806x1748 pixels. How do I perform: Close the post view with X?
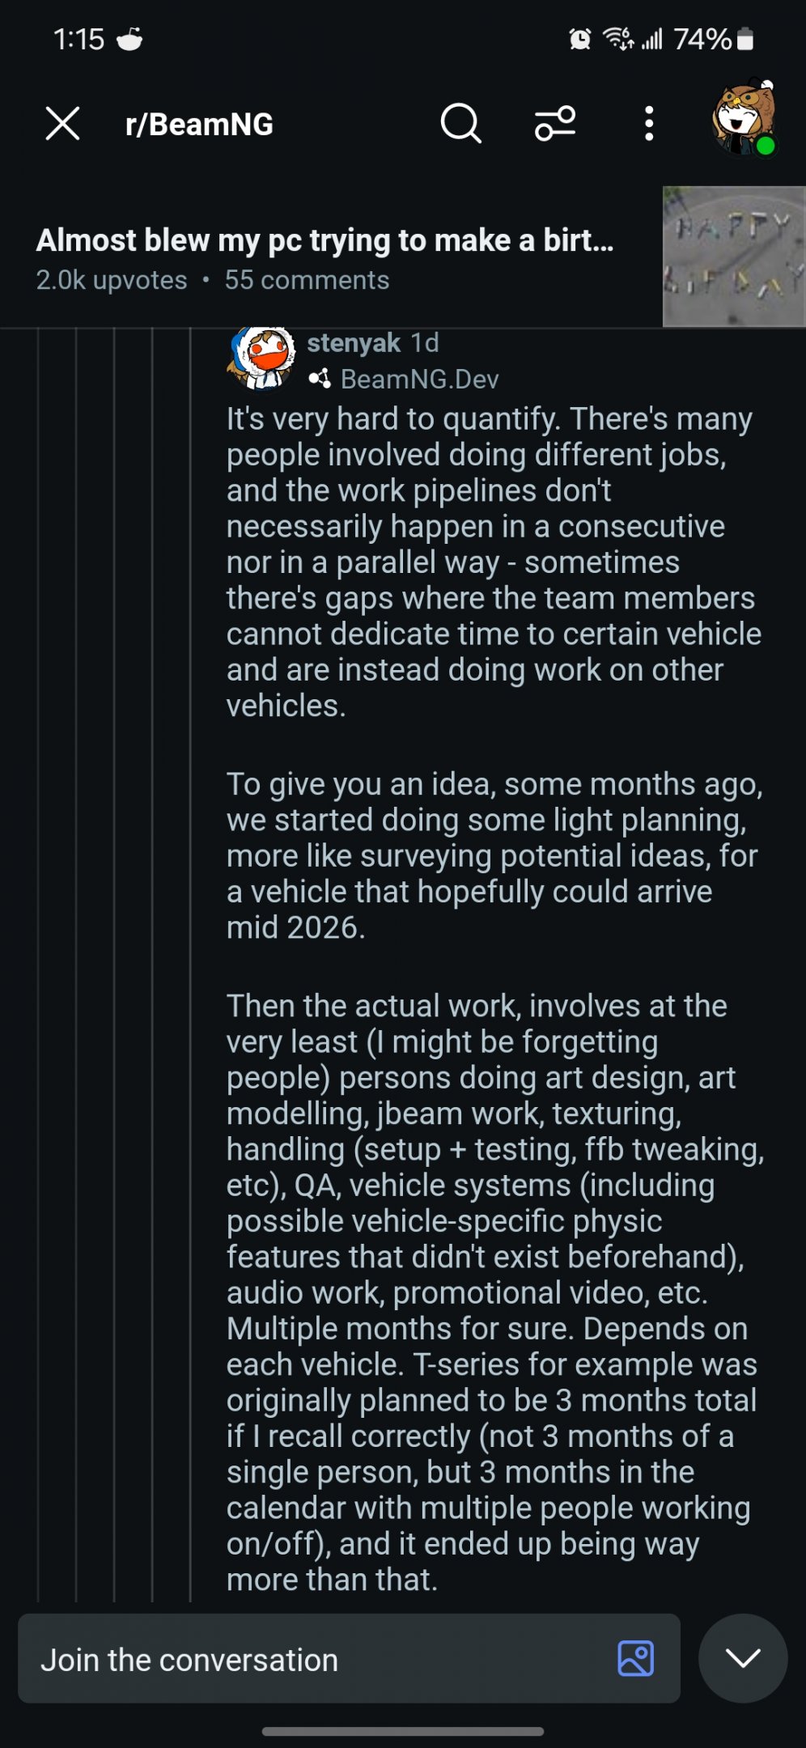62,124
